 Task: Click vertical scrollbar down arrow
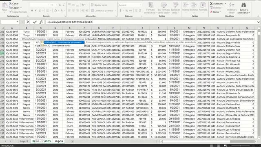(259, 138)
